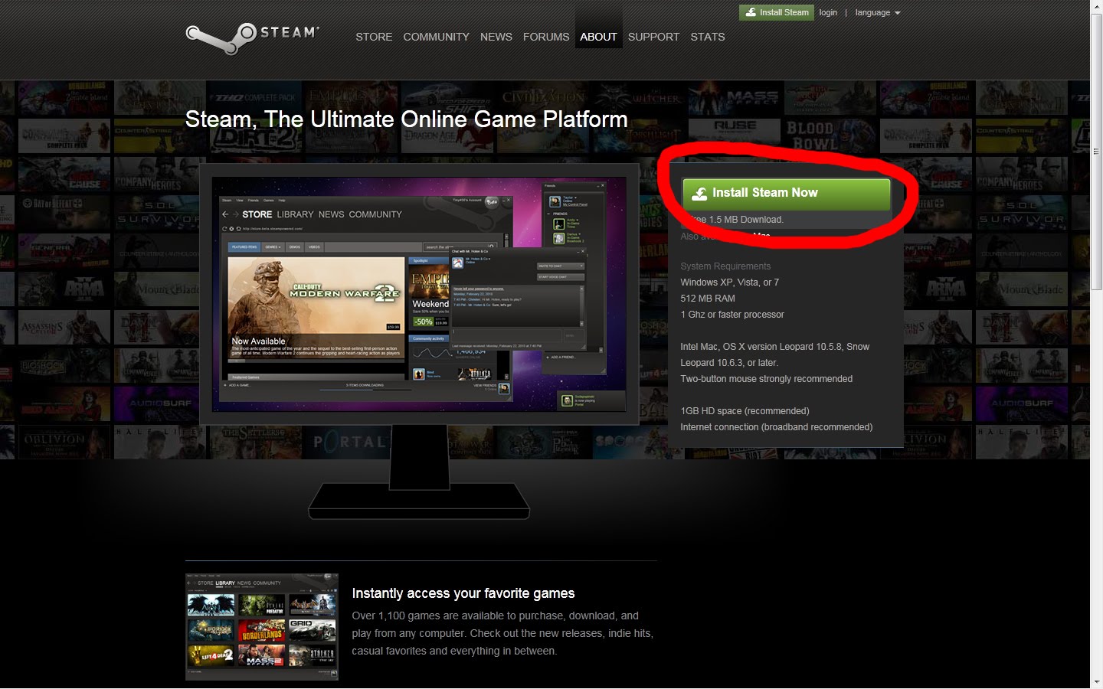1103x689 pixels.
Task: Click the "Steam, The Ultimate Online Game Platform" headline
Action: (x=406, y=119)
